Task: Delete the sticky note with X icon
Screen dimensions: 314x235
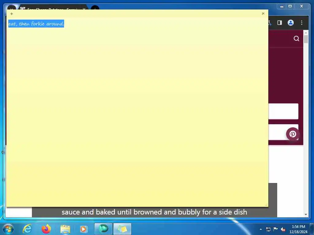Action: pyautogui.click(x=263, y=13)
